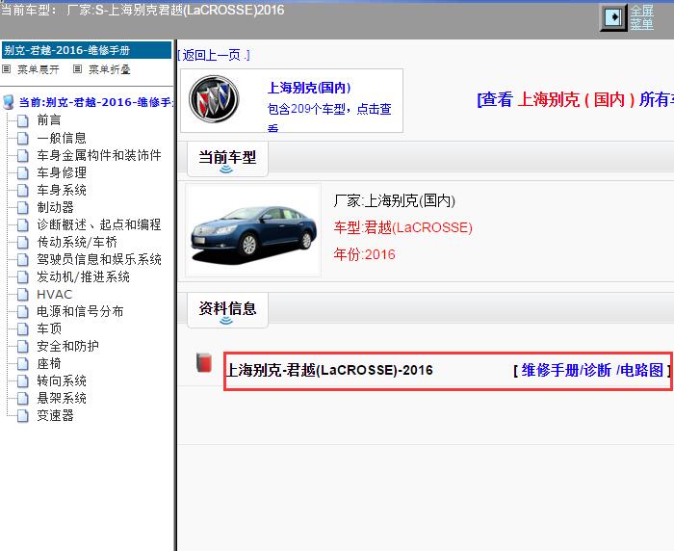Click the page icon beside 制动器

click(23, 208)
